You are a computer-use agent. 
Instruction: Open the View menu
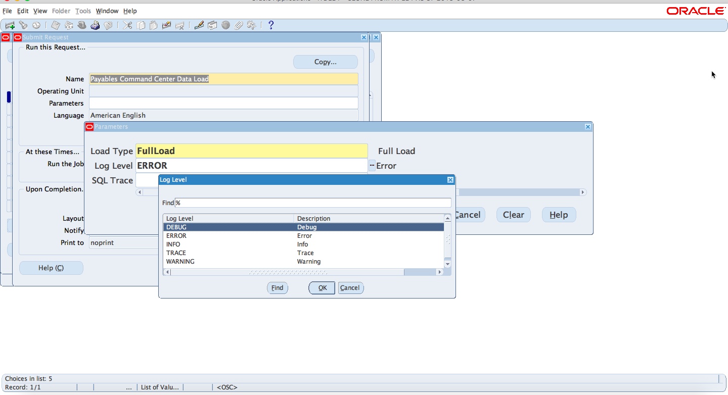pyautogui.click(x=40, y=11)
